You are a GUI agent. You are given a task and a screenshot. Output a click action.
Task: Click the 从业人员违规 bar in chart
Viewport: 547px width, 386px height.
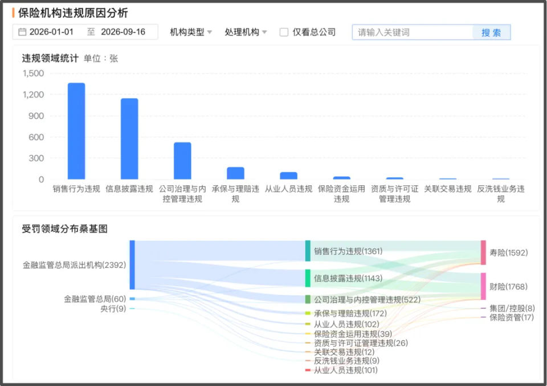point(288,176)
